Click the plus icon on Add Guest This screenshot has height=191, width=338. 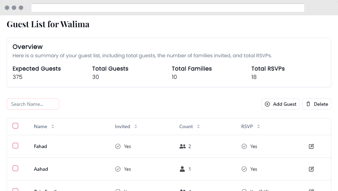point(267,104)
